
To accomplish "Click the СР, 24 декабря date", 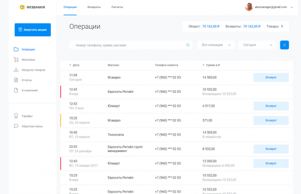I will (80, 151).
